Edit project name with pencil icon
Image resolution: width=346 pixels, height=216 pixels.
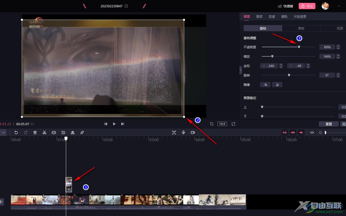[x=126, y=6]
